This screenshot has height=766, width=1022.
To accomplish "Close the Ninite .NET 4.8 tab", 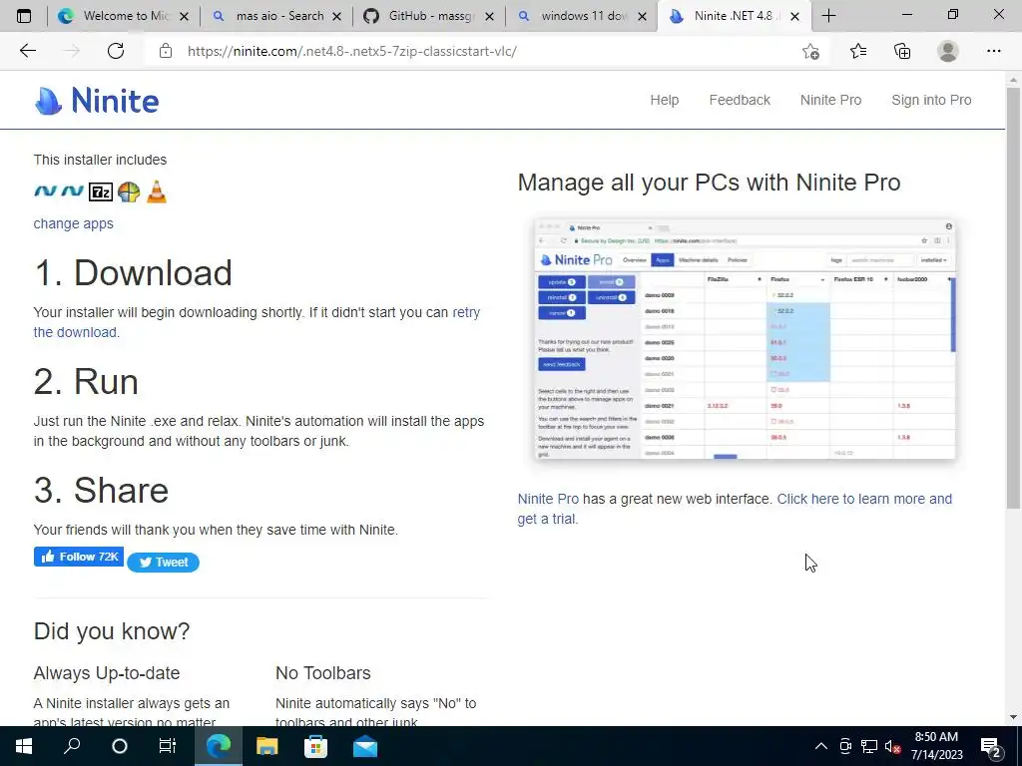I will (794, 16).
